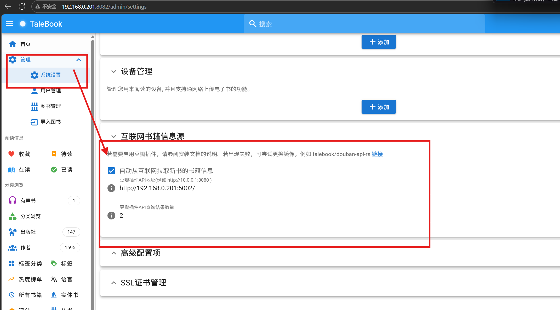560x310 pixels.
Task: Uncheck 自动从互联网拉取新书的书籍信息 checkbox
Action: coord(111,171)
